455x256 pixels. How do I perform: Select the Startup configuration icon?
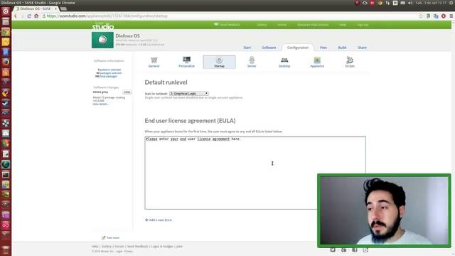tap(219, 62)
